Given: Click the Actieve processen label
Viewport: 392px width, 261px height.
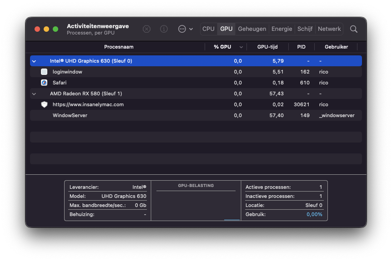Looking at the screenshot, I should click(x=268, y=187).
